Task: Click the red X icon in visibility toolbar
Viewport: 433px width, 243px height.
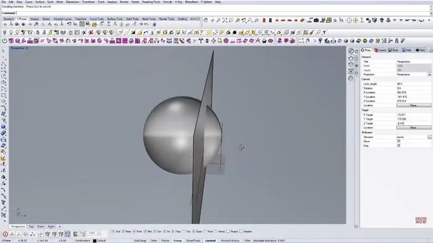Action: pyautogui.click(x=90, y=33)
